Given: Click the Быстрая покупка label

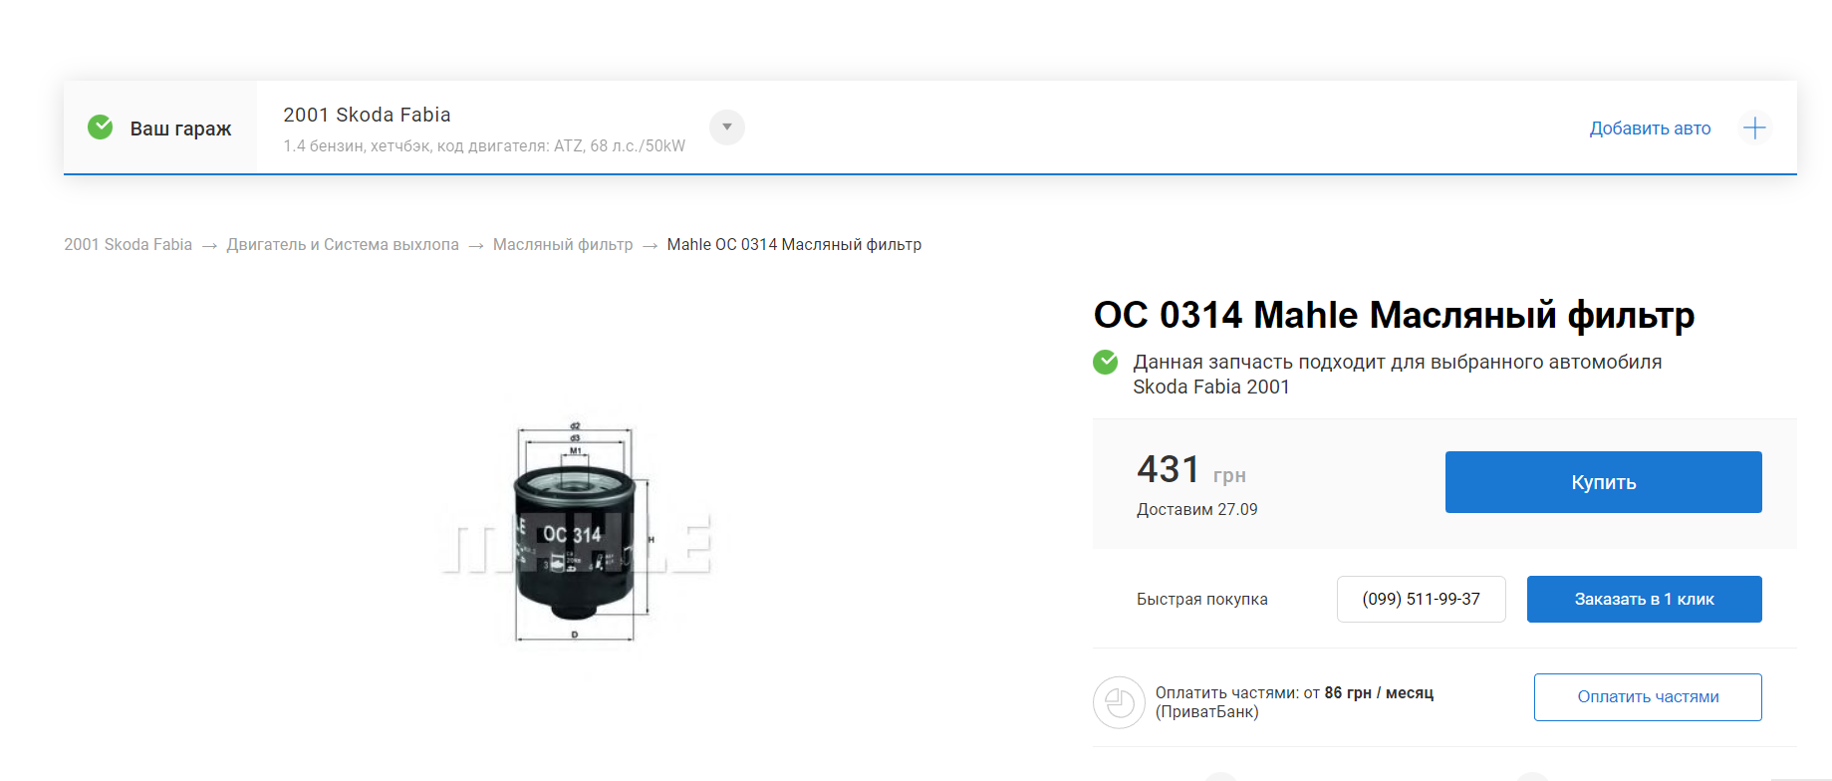Looking at the screenshot, I should click(x=1201, y=600).
